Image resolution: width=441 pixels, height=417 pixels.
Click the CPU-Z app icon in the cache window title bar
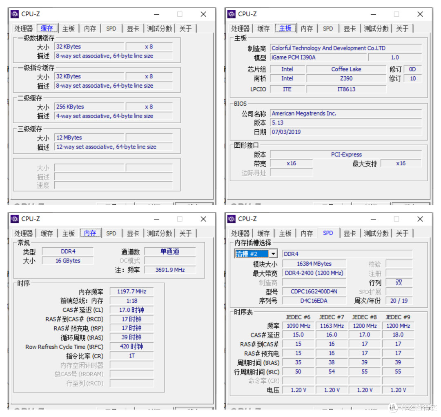pos(15,14)
